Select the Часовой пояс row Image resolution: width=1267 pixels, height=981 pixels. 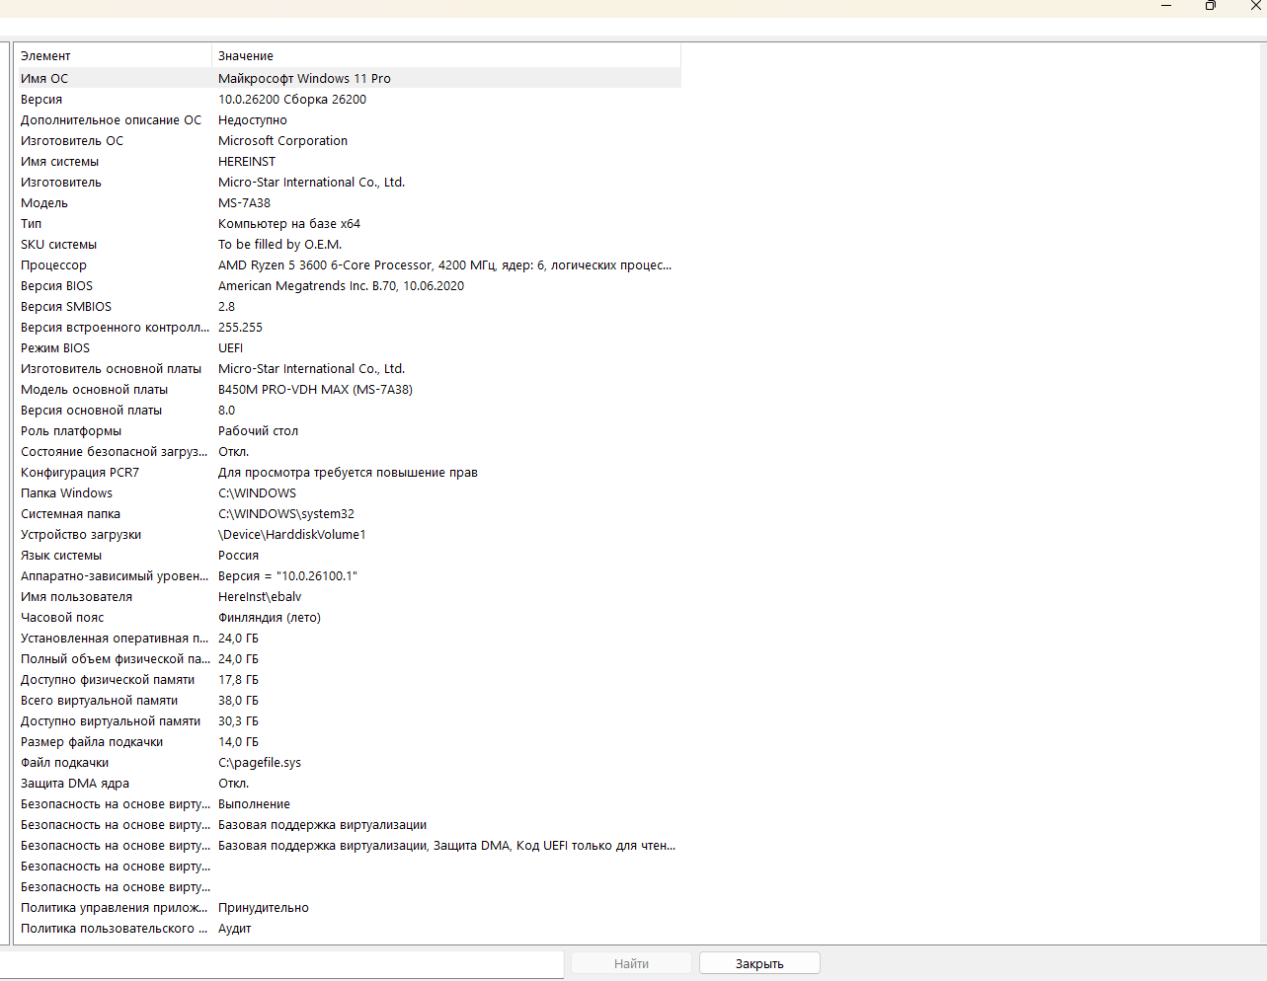tap(348, 617)
